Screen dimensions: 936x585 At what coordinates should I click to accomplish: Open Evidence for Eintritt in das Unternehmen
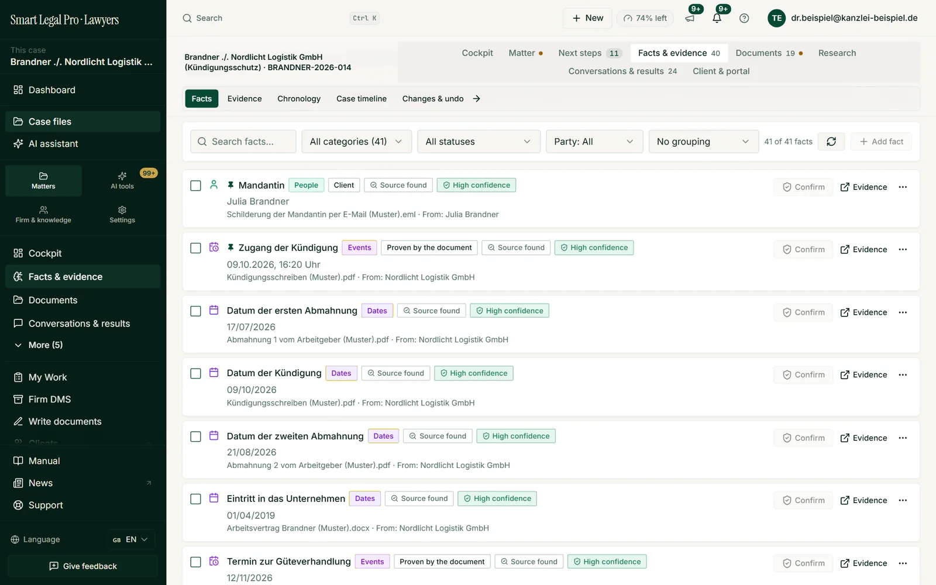coord(863,500)
